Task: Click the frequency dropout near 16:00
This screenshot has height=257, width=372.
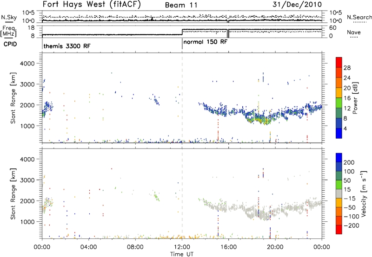Action: point(228,33)
